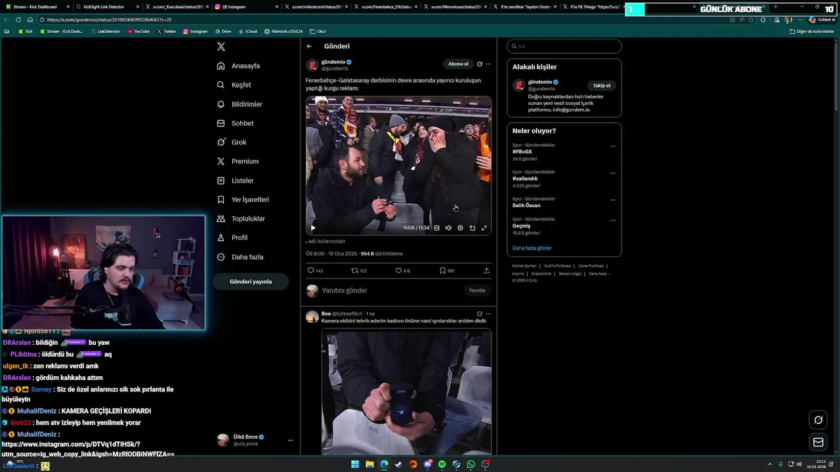The image size is (840, 472).
Task: Open more options on gündemio post
Action: 488,64
